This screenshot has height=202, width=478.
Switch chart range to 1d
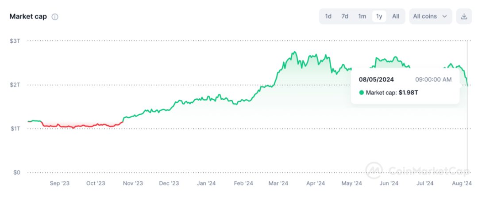point(328,16)
